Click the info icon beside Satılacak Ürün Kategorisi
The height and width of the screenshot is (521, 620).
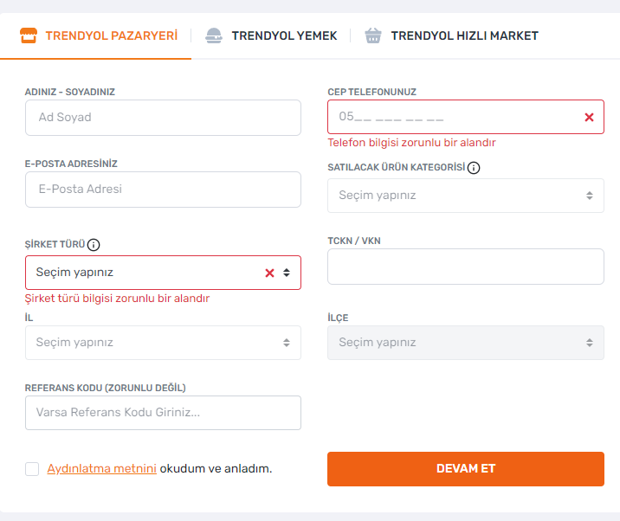tap(474, 168)
